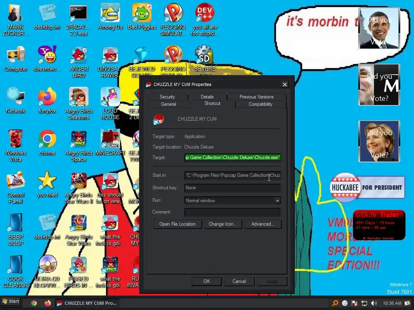The width and height of the screenshot is (414, 310).
Task: Confirm with the OK button
Action: point(207,281)
